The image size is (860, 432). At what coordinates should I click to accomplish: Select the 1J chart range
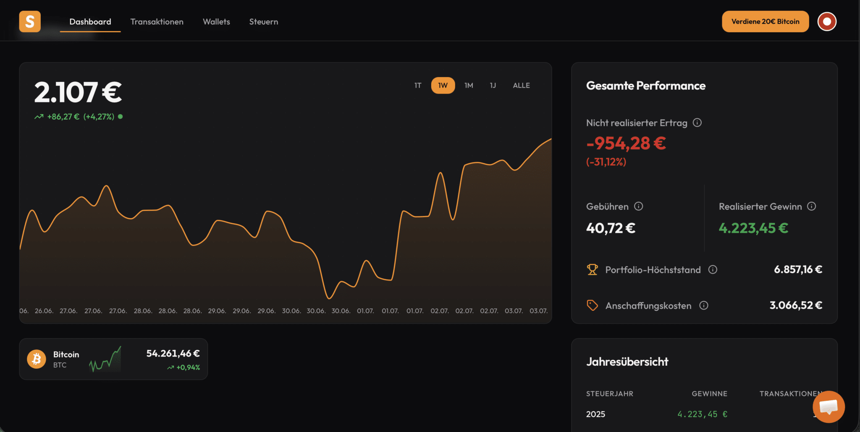(493, 85)
